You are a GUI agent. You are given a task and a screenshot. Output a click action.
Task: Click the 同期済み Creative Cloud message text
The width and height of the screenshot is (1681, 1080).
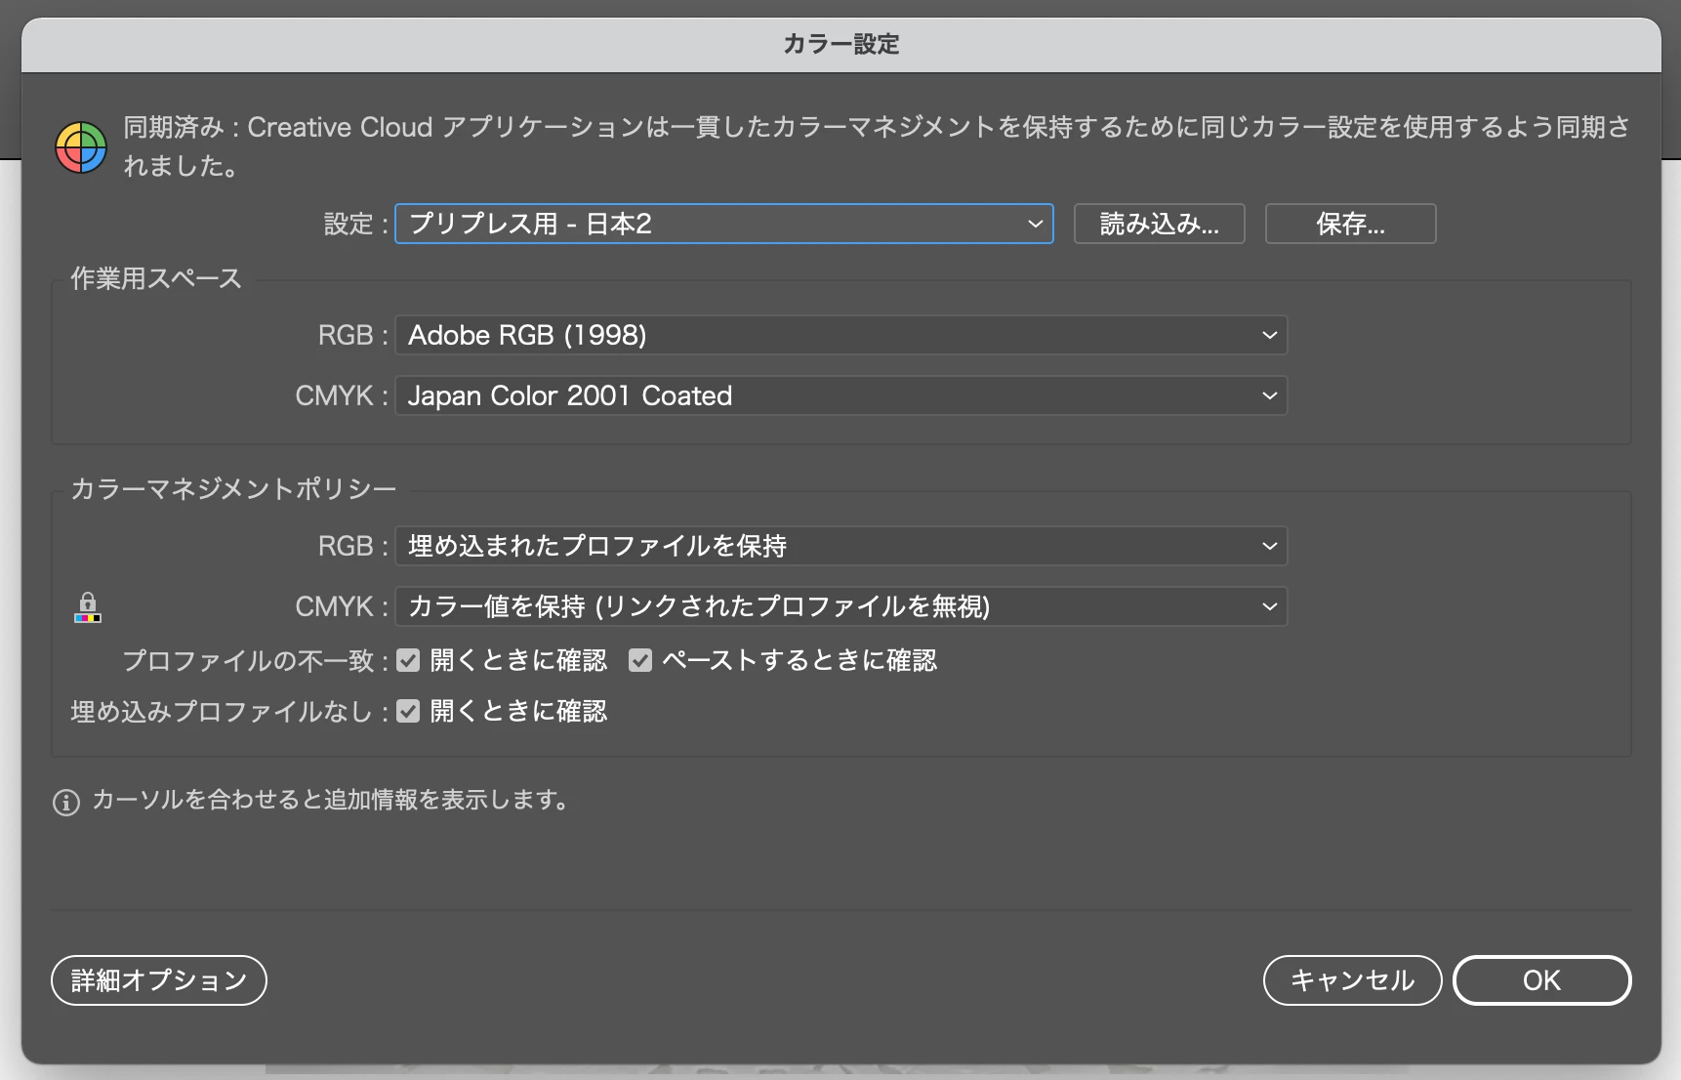click(x=876, y=146)
